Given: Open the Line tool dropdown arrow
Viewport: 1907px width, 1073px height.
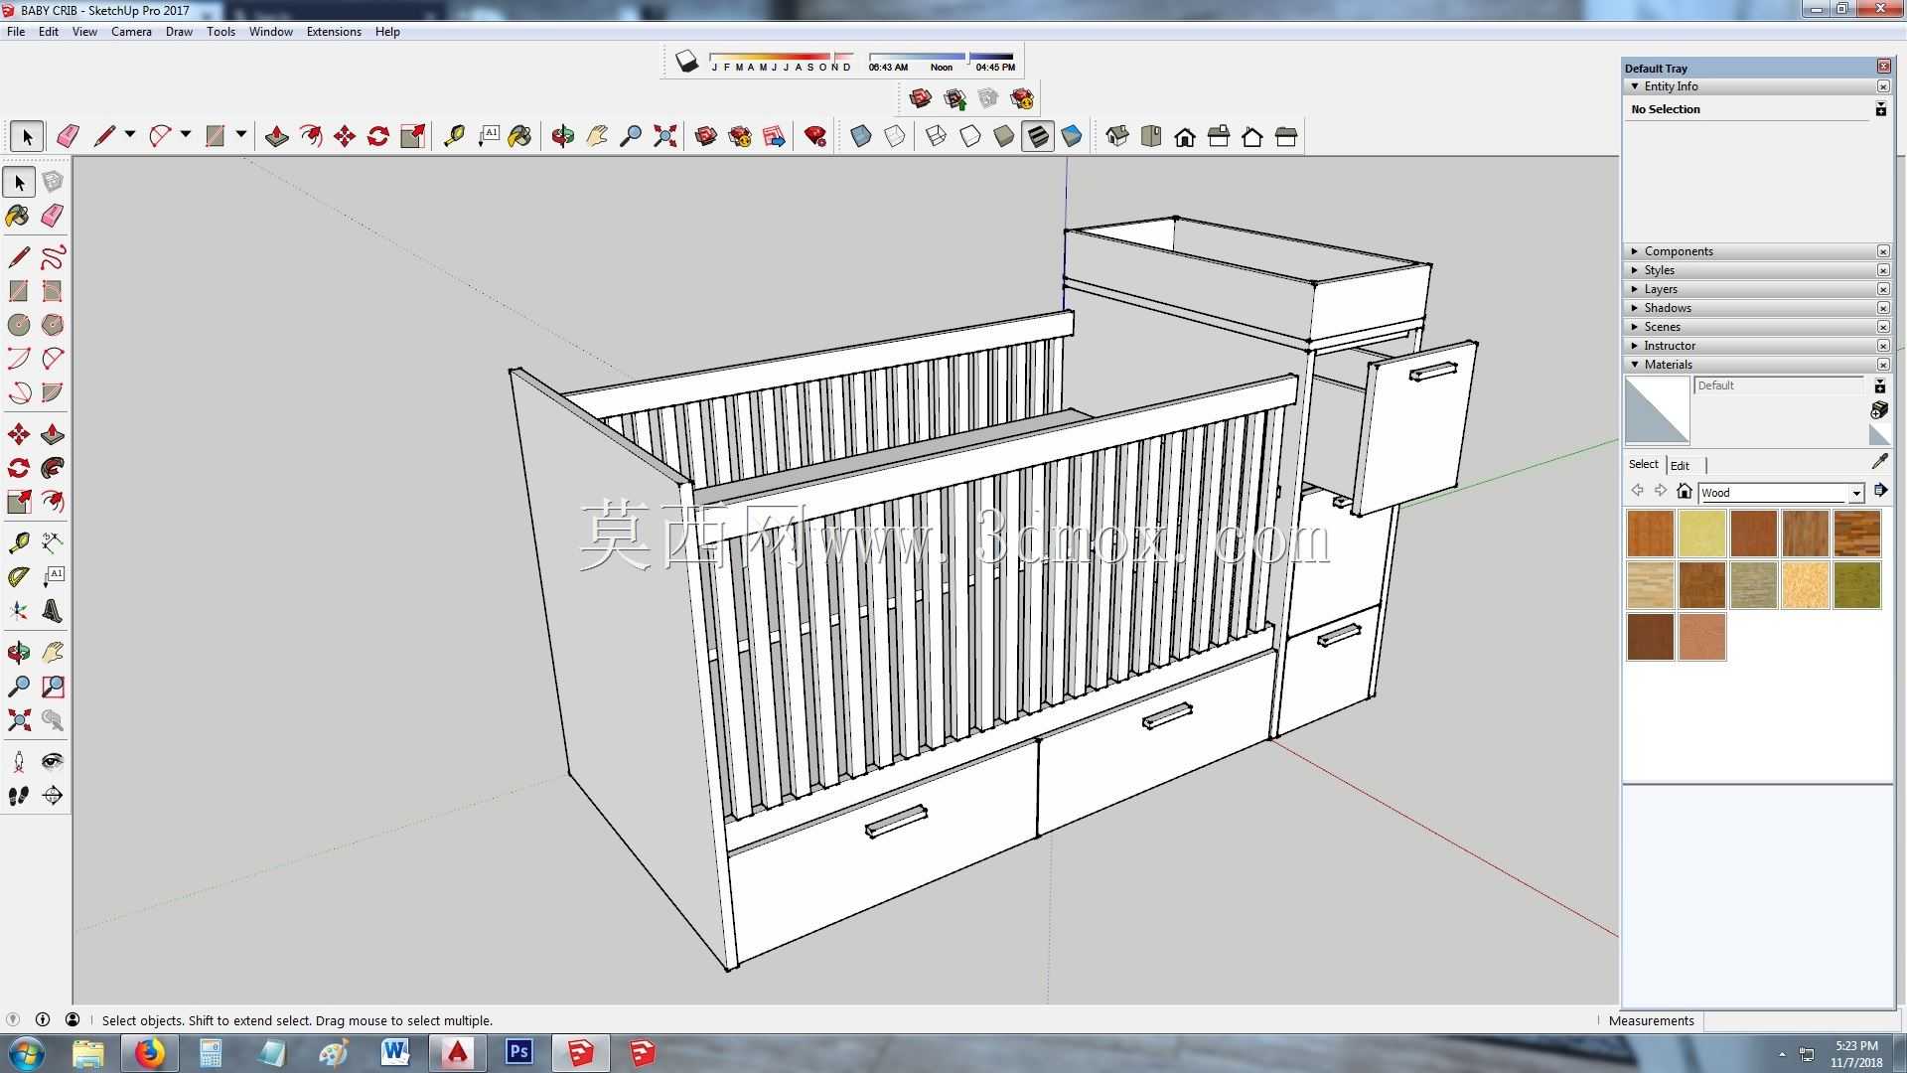Looking at the screenshot, I should (x=130, y=134).
